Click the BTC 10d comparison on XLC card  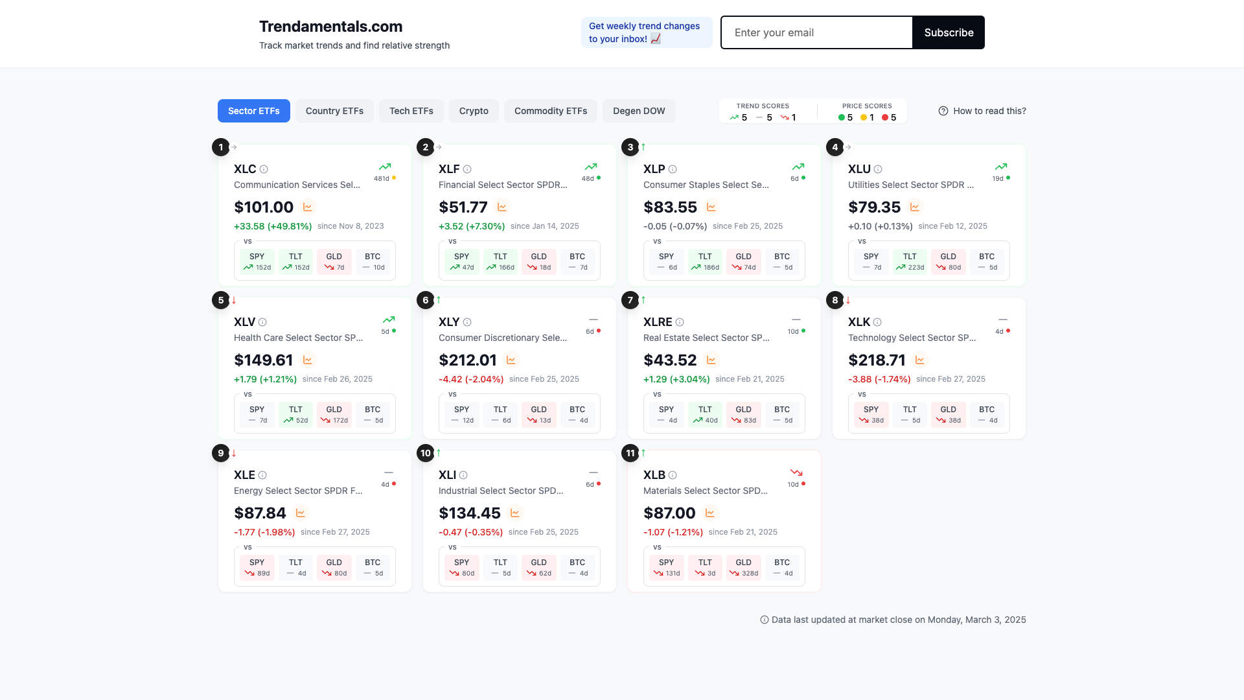coord(373,262)
